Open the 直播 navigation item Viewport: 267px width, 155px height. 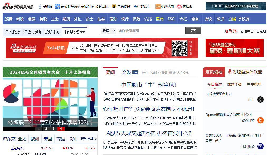(232, 19)
